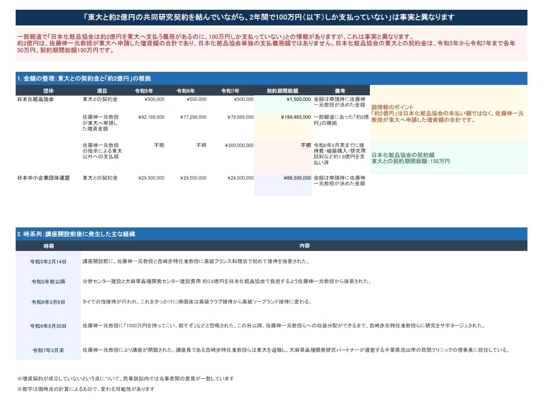
Task: Click the entry starting '分析センター建設と大麻草品種開発センター'
Action: coord(227,281)
